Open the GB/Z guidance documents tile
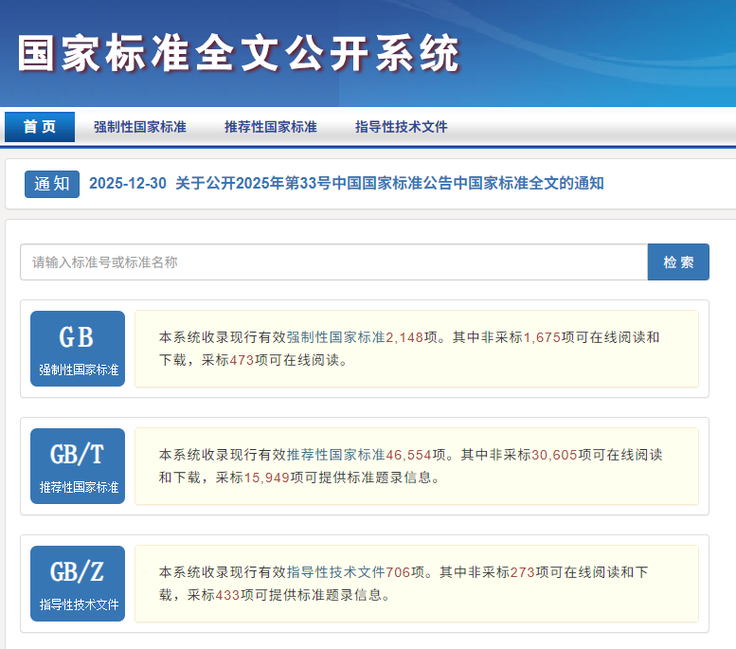Screen dimensions: 736x649 tap(78, 584)
